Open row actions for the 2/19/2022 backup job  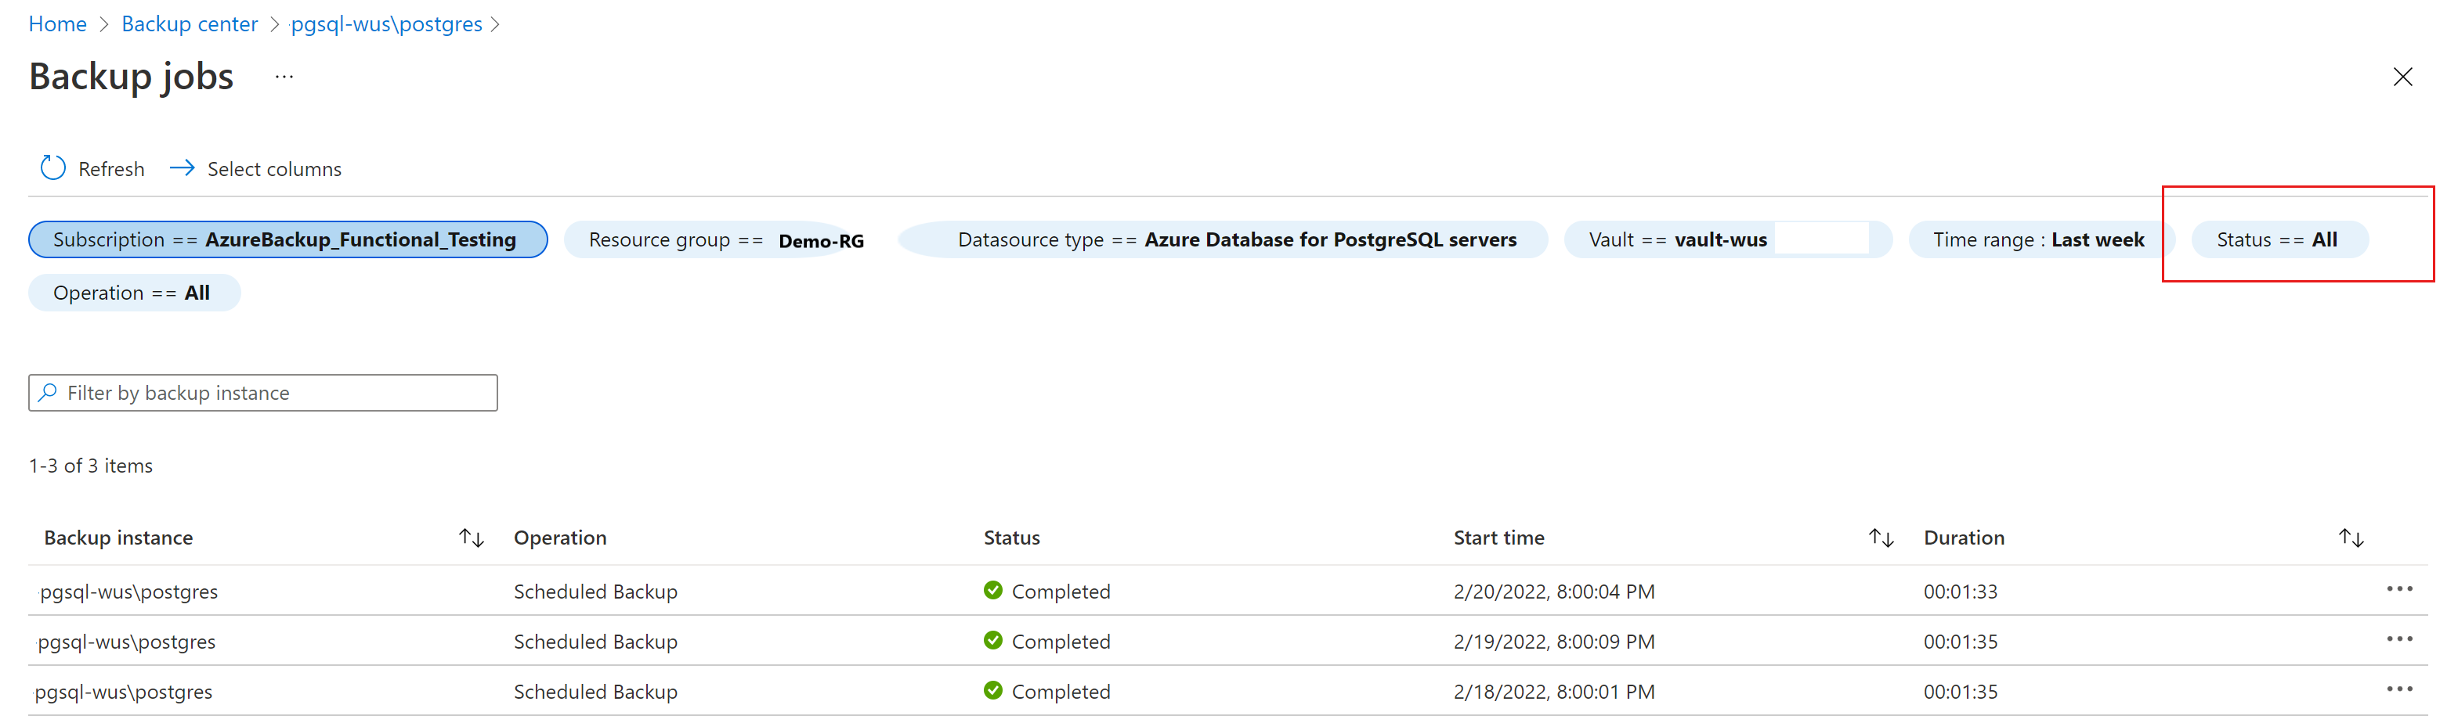pyautogui.click(x=2400, y=638)
